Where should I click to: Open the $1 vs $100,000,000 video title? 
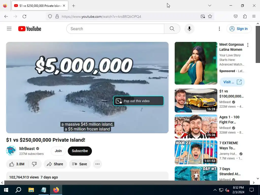point(231,94)
